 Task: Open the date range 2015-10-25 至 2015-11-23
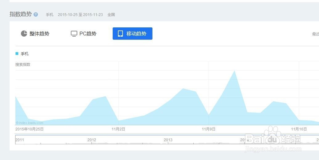click(80, 15)
